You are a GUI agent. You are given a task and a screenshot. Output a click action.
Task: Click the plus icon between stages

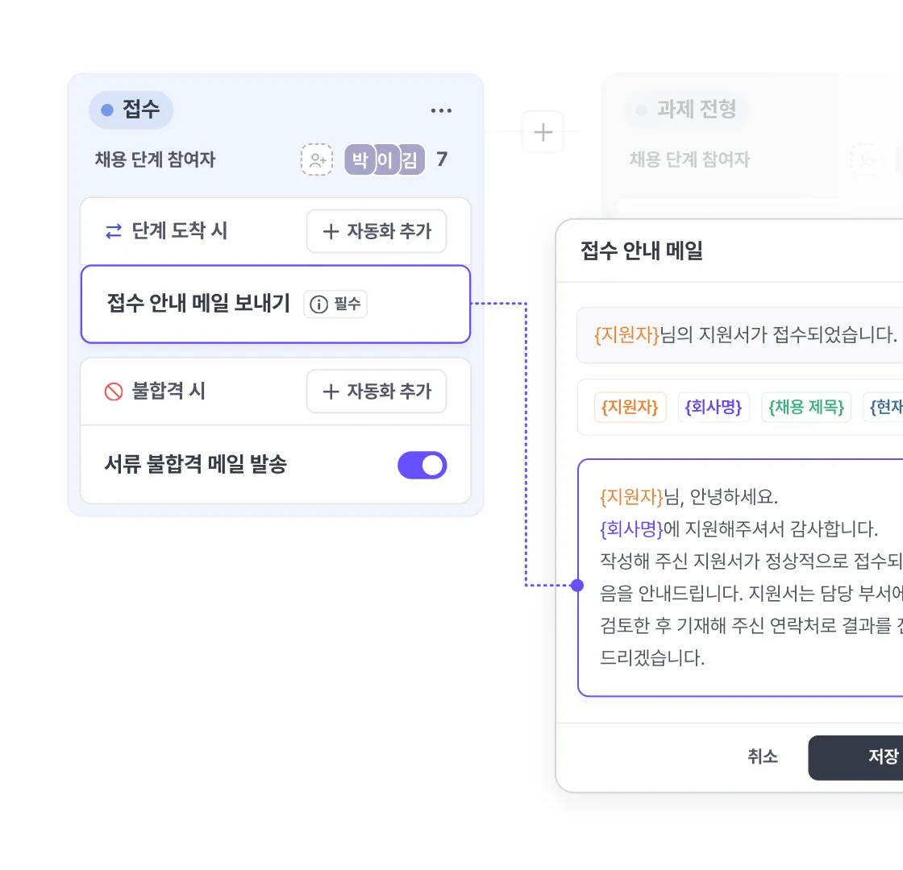[x=543, y=132]
